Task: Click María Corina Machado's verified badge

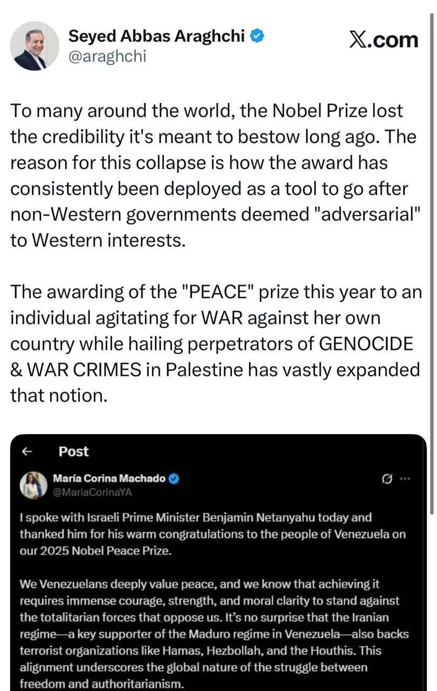Action: (174, 478)
